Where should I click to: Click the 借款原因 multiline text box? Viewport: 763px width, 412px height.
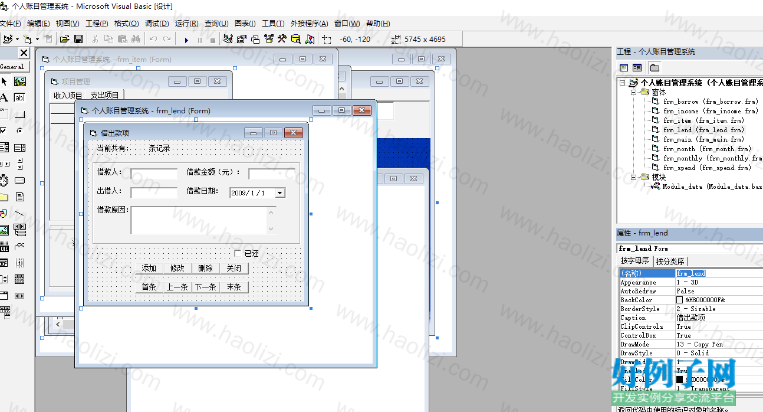pyautogui.click(x=203, y=220)
